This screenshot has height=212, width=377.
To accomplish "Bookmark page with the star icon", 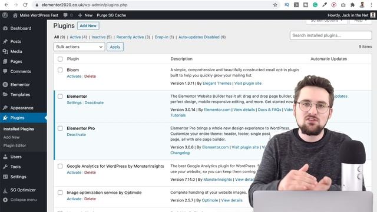I will (275, 5).
